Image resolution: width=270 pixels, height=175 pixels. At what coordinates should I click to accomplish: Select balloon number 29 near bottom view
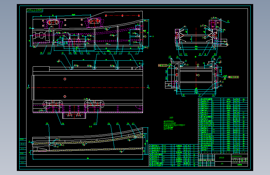point(47,124)
